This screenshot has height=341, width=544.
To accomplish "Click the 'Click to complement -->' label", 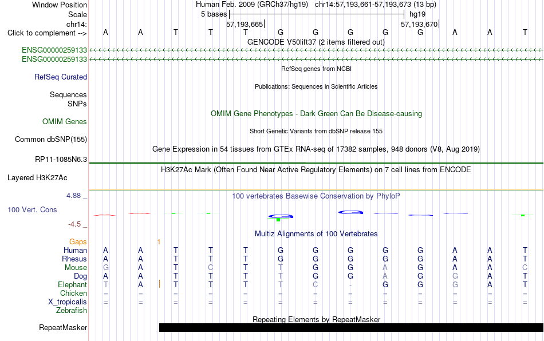I will pos(47,33).
